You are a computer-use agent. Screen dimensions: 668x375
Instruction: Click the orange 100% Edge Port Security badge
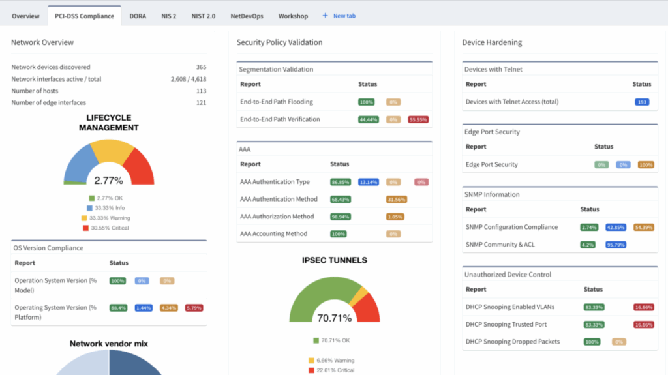(x=646, y=165)
